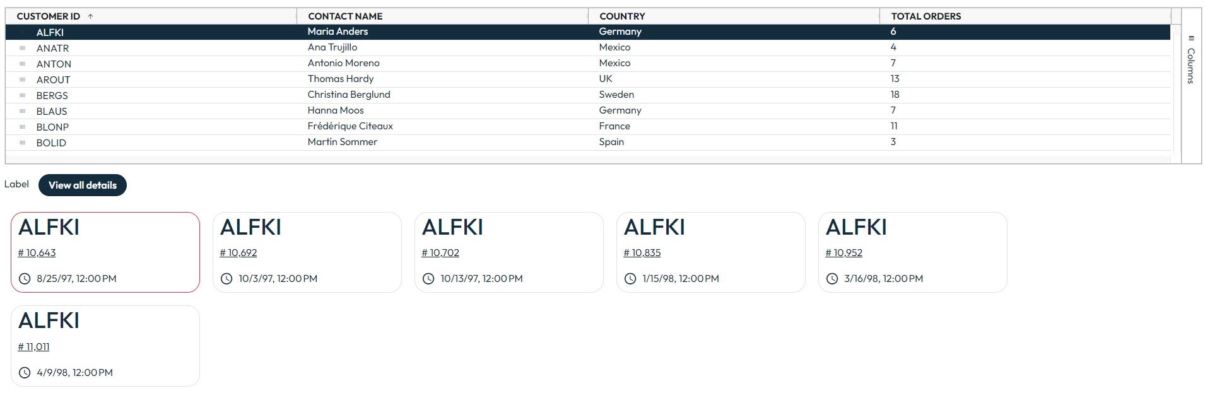Sort by Contact Name column header
This screenshot has height=393, width=1205.
click(x=345, y=16)
